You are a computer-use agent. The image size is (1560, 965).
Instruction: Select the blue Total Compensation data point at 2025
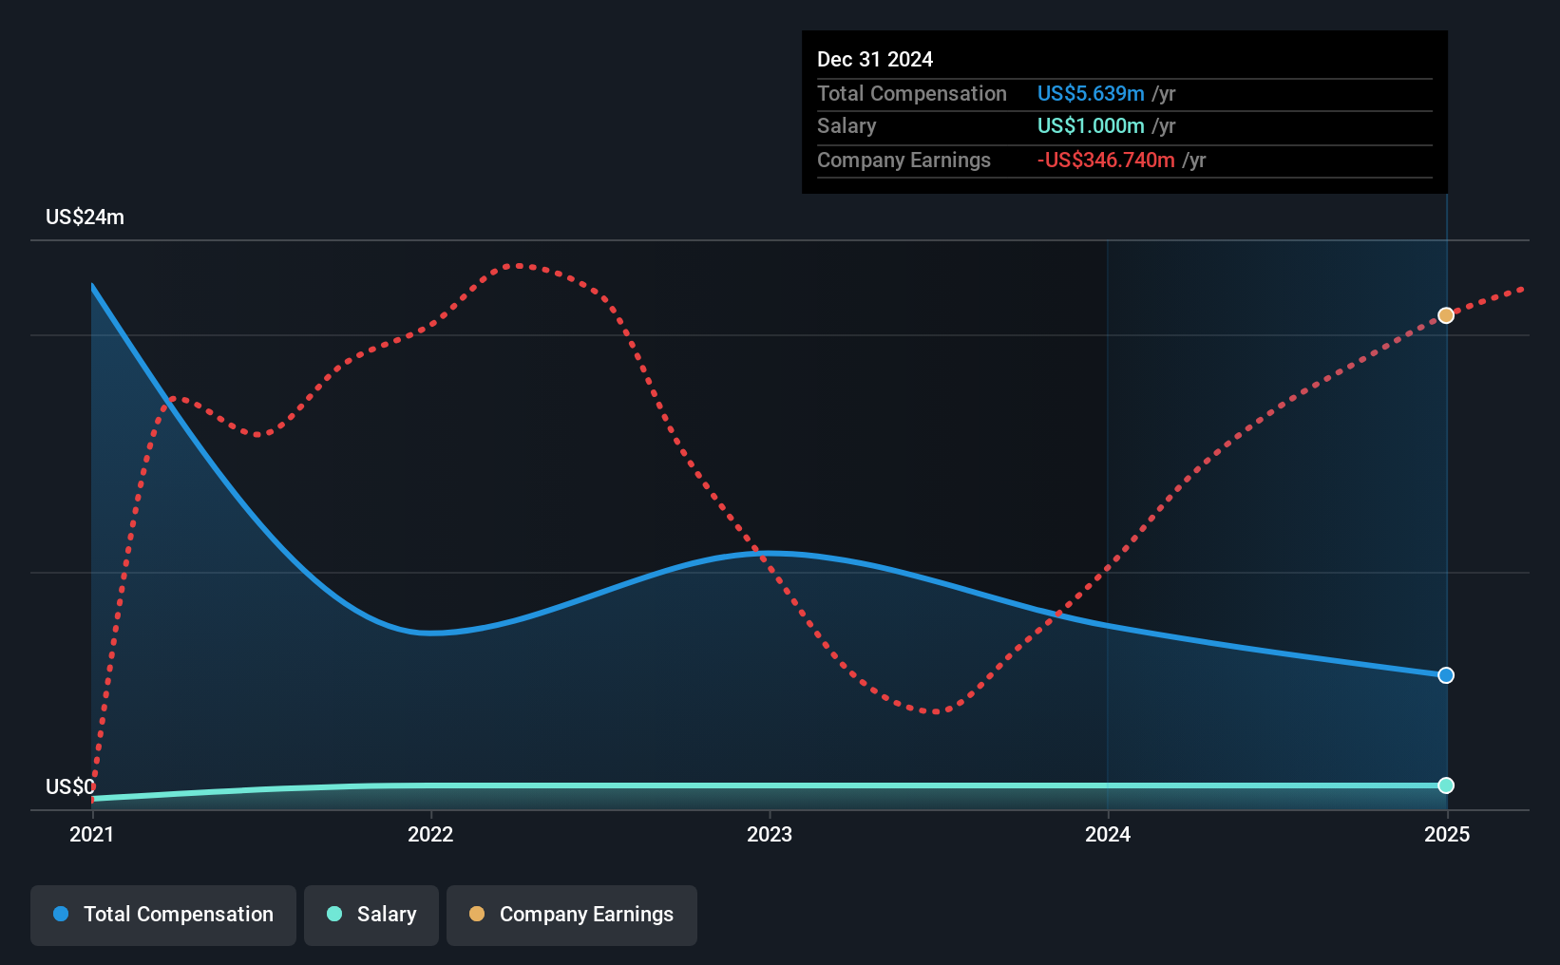click(1446, 675)
